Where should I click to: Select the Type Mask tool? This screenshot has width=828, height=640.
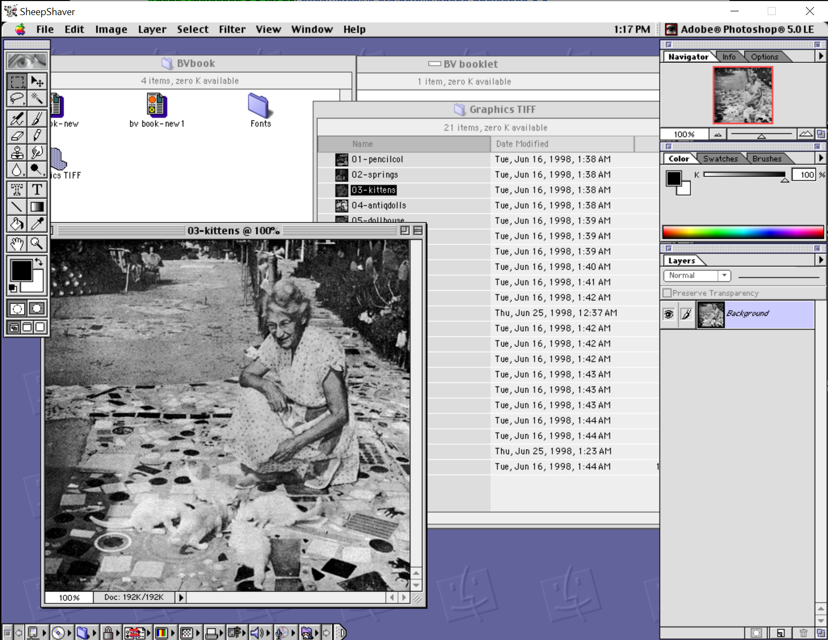[x=17, y=190]
